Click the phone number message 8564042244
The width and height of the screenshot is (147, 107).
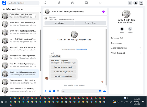(55, 56)
